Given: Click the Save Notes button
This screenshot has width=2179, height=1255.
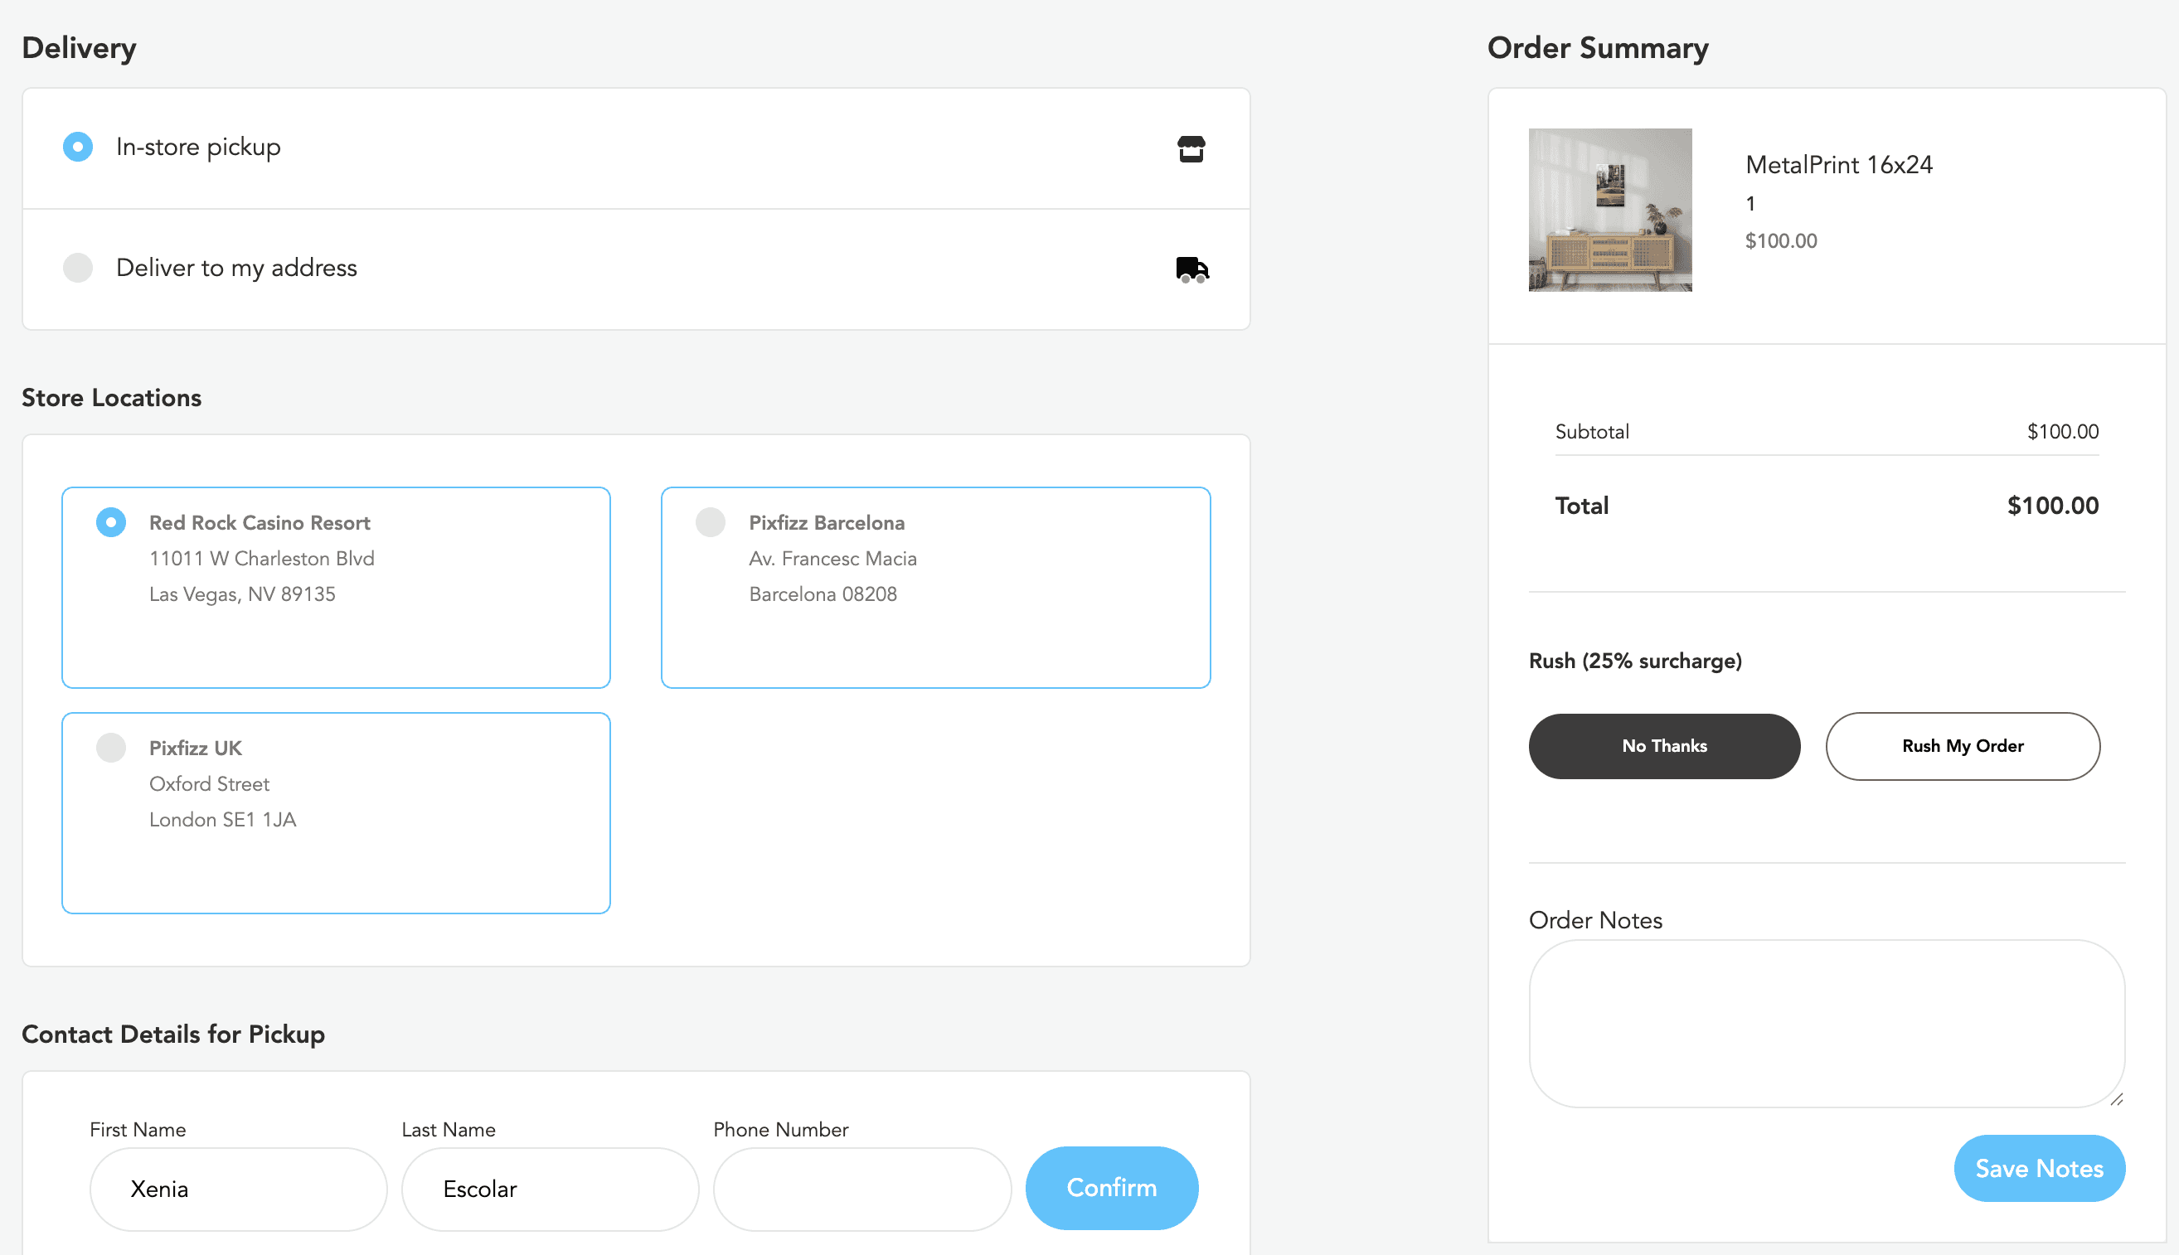Looking at the screenshot, I should click(x=2039, y=1168).
